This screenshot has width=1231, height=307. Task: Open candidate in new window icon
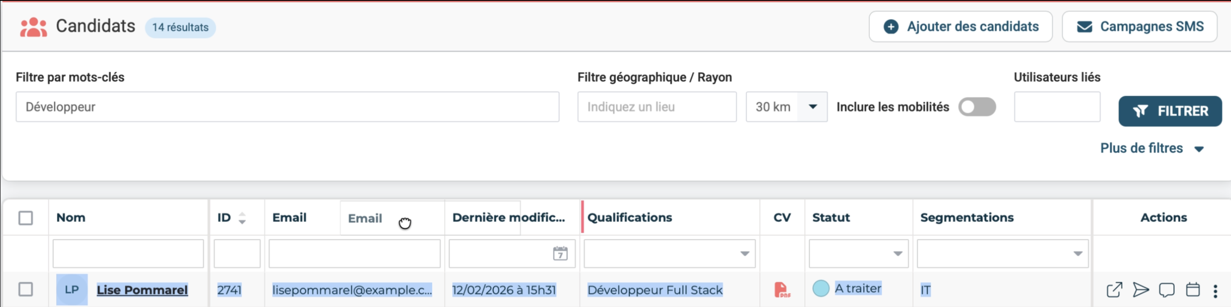[1114, 289]
